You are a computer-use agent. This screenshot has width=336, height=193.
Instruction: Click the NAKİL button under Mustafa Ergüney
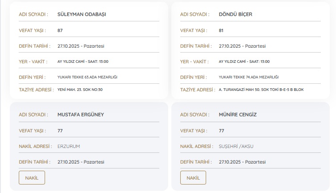coord(32,177)
